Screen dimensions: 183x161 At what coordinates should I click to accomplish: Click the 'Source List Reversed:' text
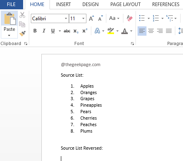coord(82,148)
